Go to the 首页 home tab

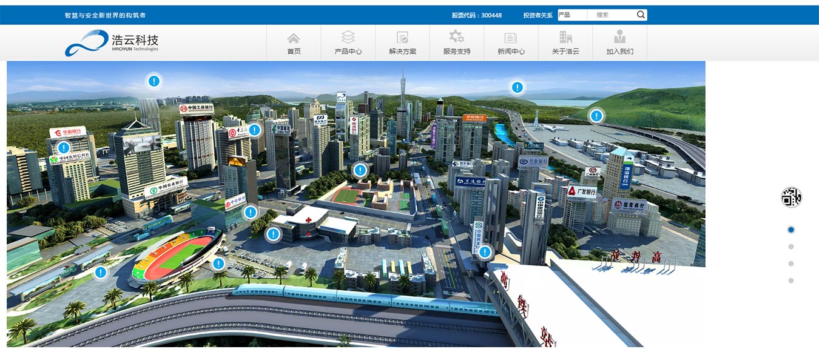294,43
